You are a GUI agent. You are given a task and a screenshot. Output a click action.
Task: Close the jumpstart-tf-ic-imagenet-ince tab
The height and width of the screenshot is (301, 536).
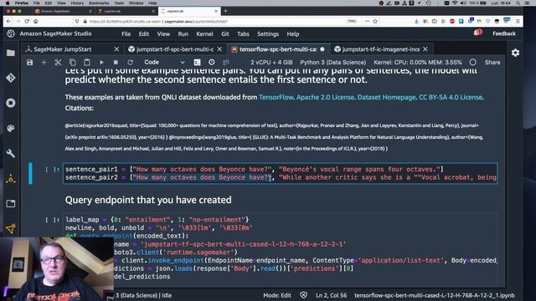pyautogui.click(x=425, y=49)
